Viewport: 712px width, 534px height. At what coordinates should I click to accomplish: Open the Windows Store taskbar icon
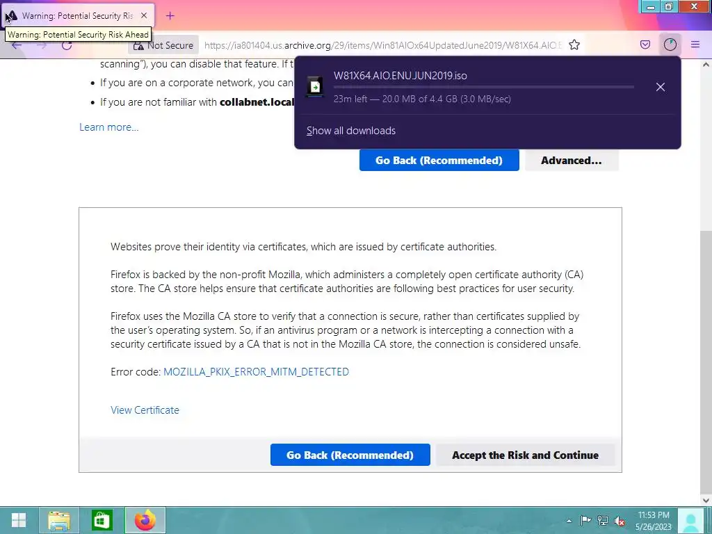pyautogui.click(x=102, y=520)
